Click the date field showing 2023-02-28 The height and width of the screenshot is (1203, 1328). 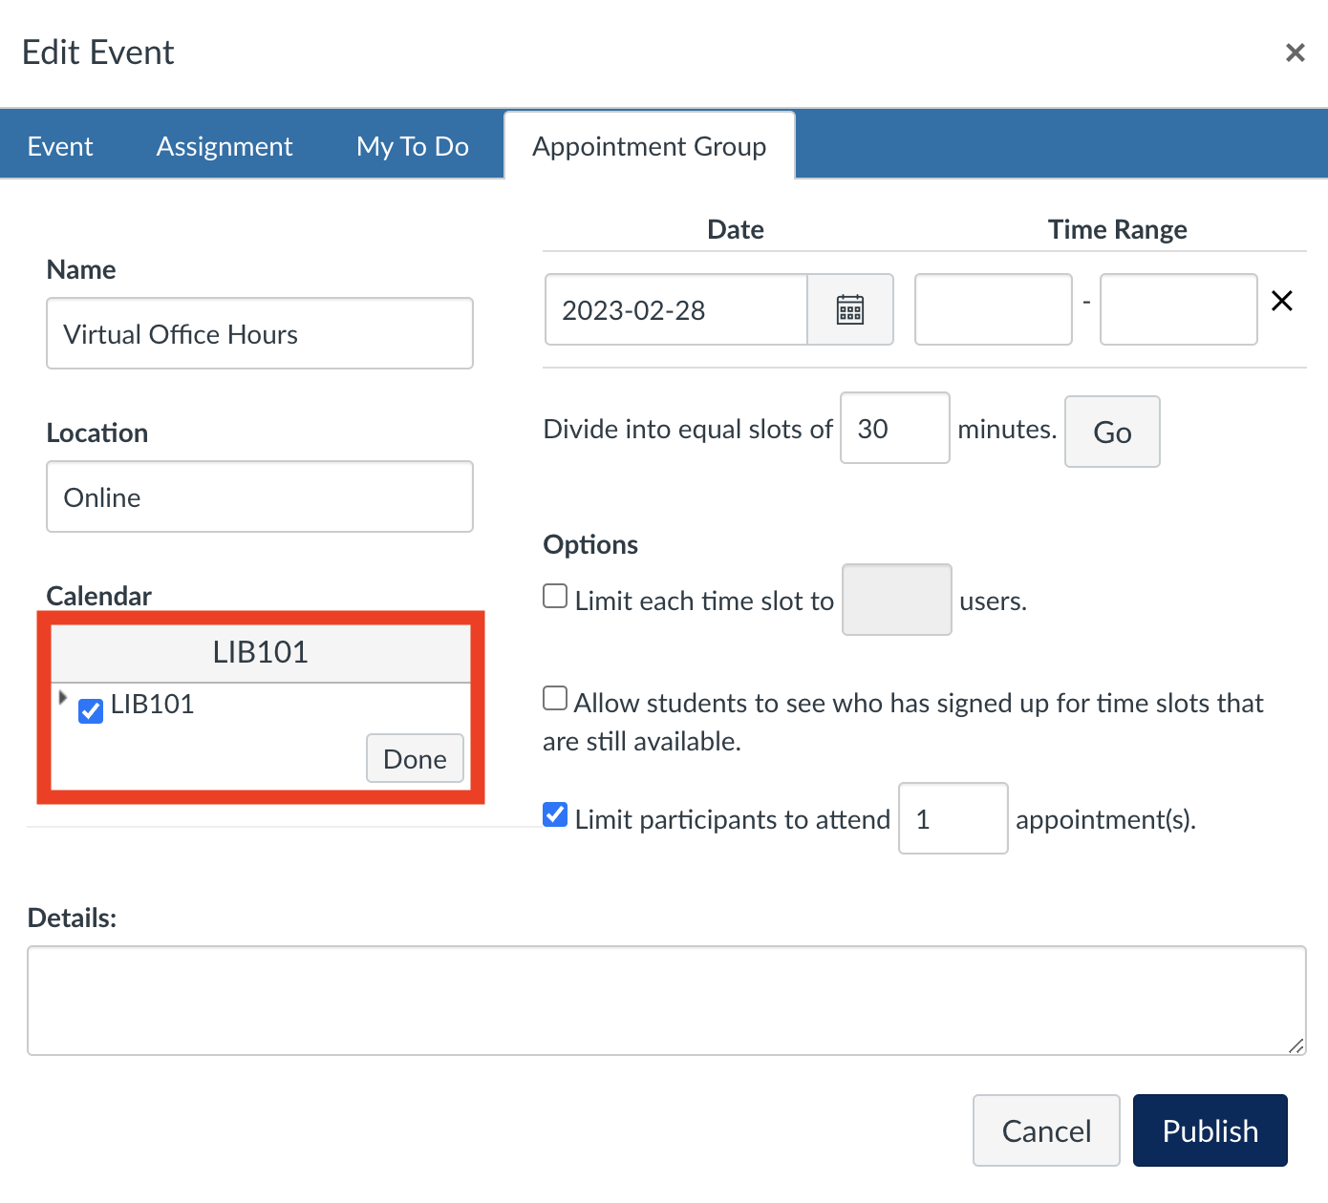[676, 309]
